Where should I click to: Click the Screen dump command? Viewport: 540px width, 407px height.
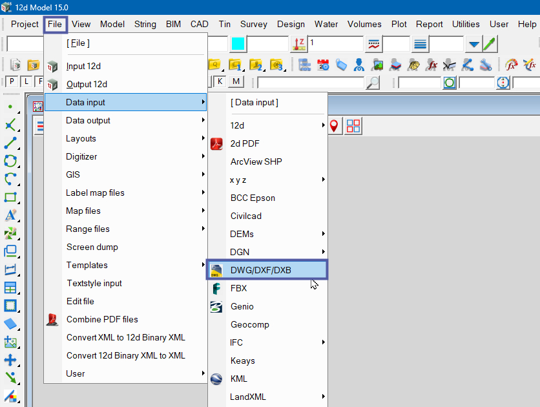point(92,247)
